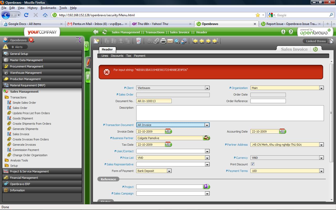Open the attachment paperclip icon

[156, 41]
